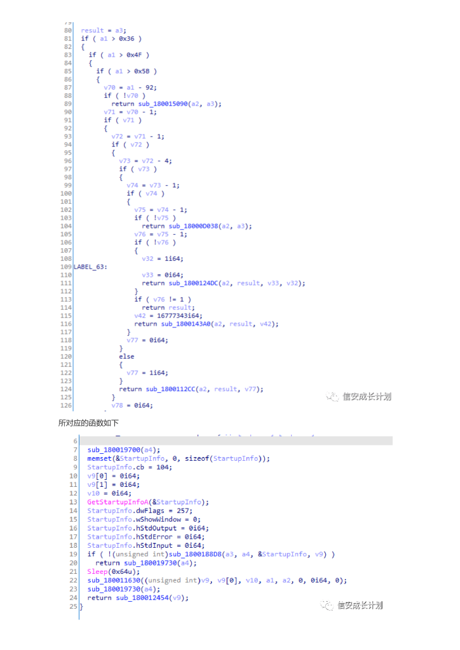Click "StartupInfo.wShowWindow = 0;"
This screenshot has height=650, width=460.
point(144,519)
